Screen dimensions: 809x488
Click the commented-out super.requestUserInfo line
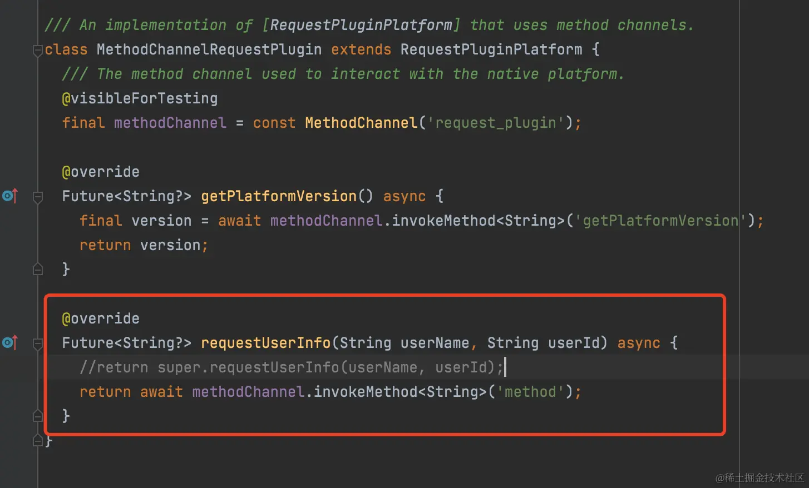[x=292, y=367]
